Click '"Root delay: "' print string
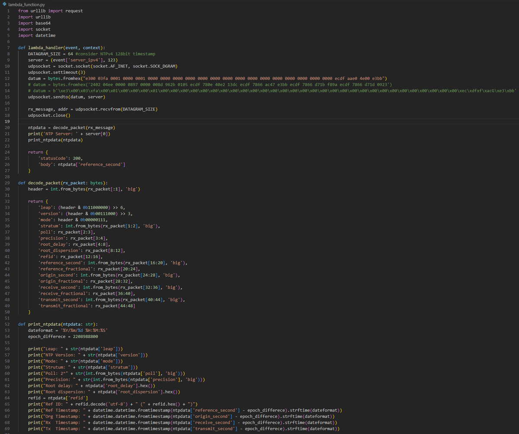The image size is (519, 434). [x=61, y=385]
